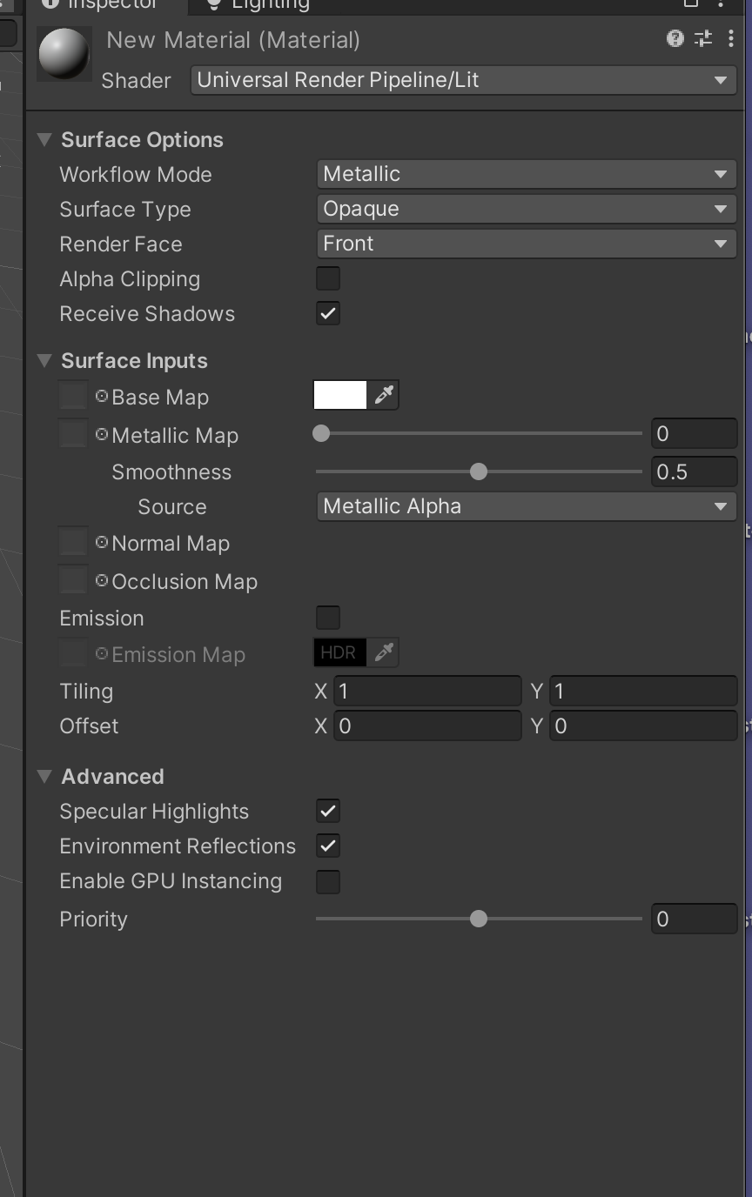752x1197 pixels.
Task: Click the Smoothness slider handle
Action: (478, 472)
